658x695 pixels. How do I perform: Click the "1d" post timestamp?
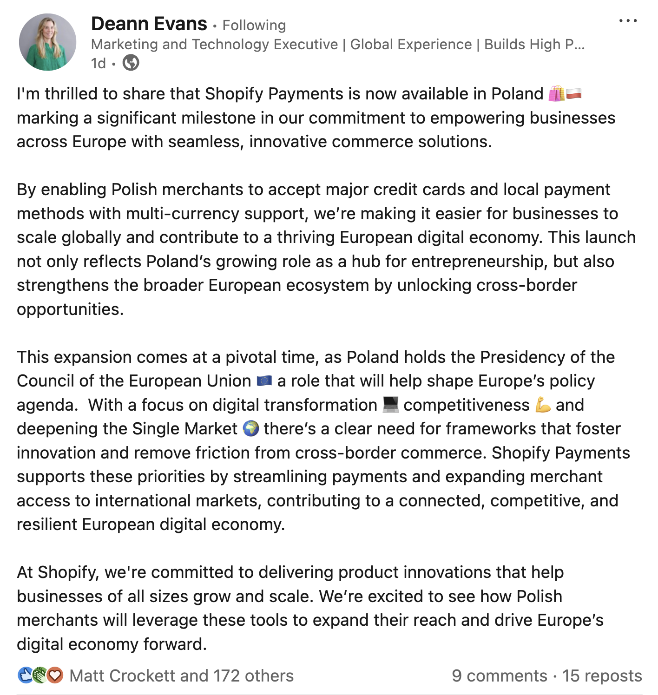click(99, 63)
